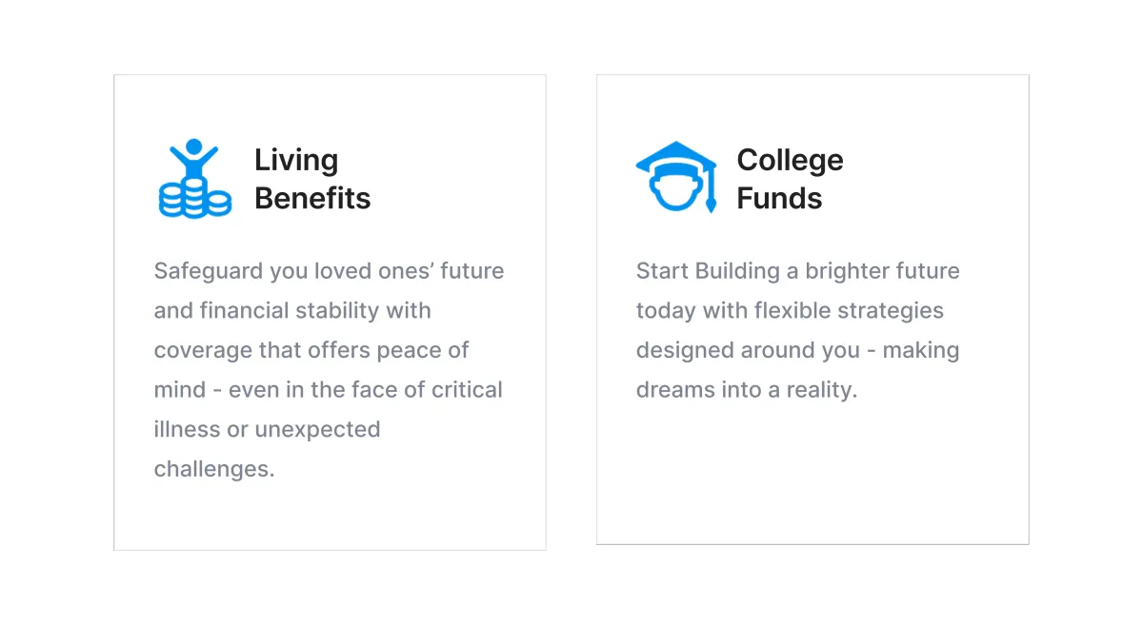Click the "Start Building a brighter future" line
Image resolution: width=1143 pixels, height=625 pixels.
[797, 271]
